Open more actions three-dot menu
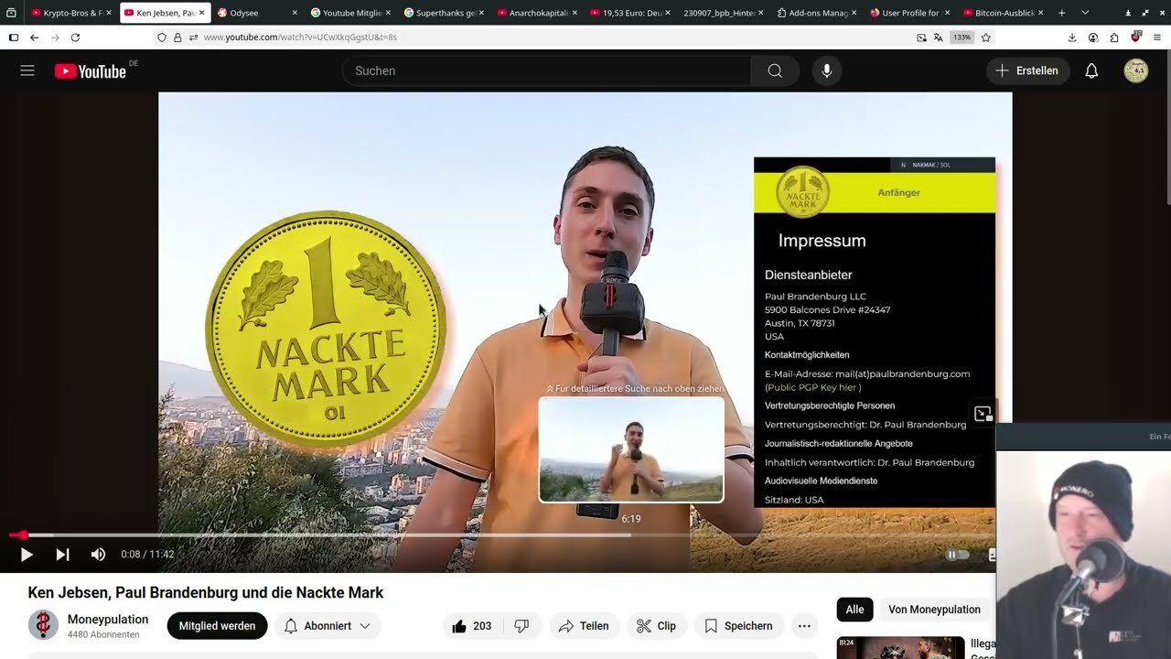 coord(804,626)
